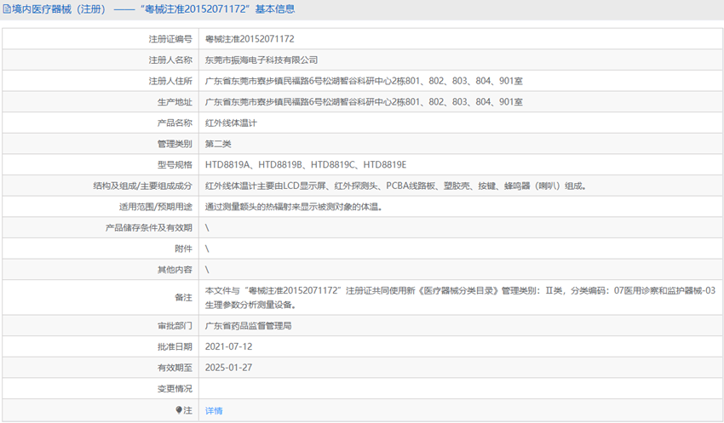
Task: Click the 备注 label
Action: click(183, 298)
